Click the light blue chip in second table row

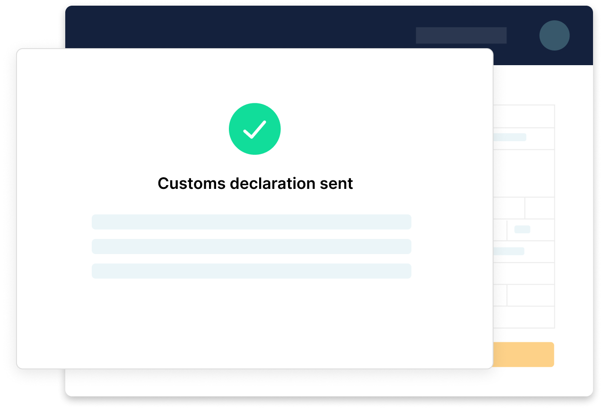[x=509, y=137]
